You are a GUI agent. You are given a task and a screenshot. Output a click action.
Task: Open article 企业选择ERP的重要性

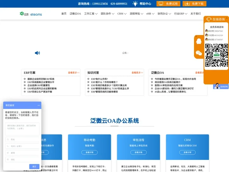point(38,85)
